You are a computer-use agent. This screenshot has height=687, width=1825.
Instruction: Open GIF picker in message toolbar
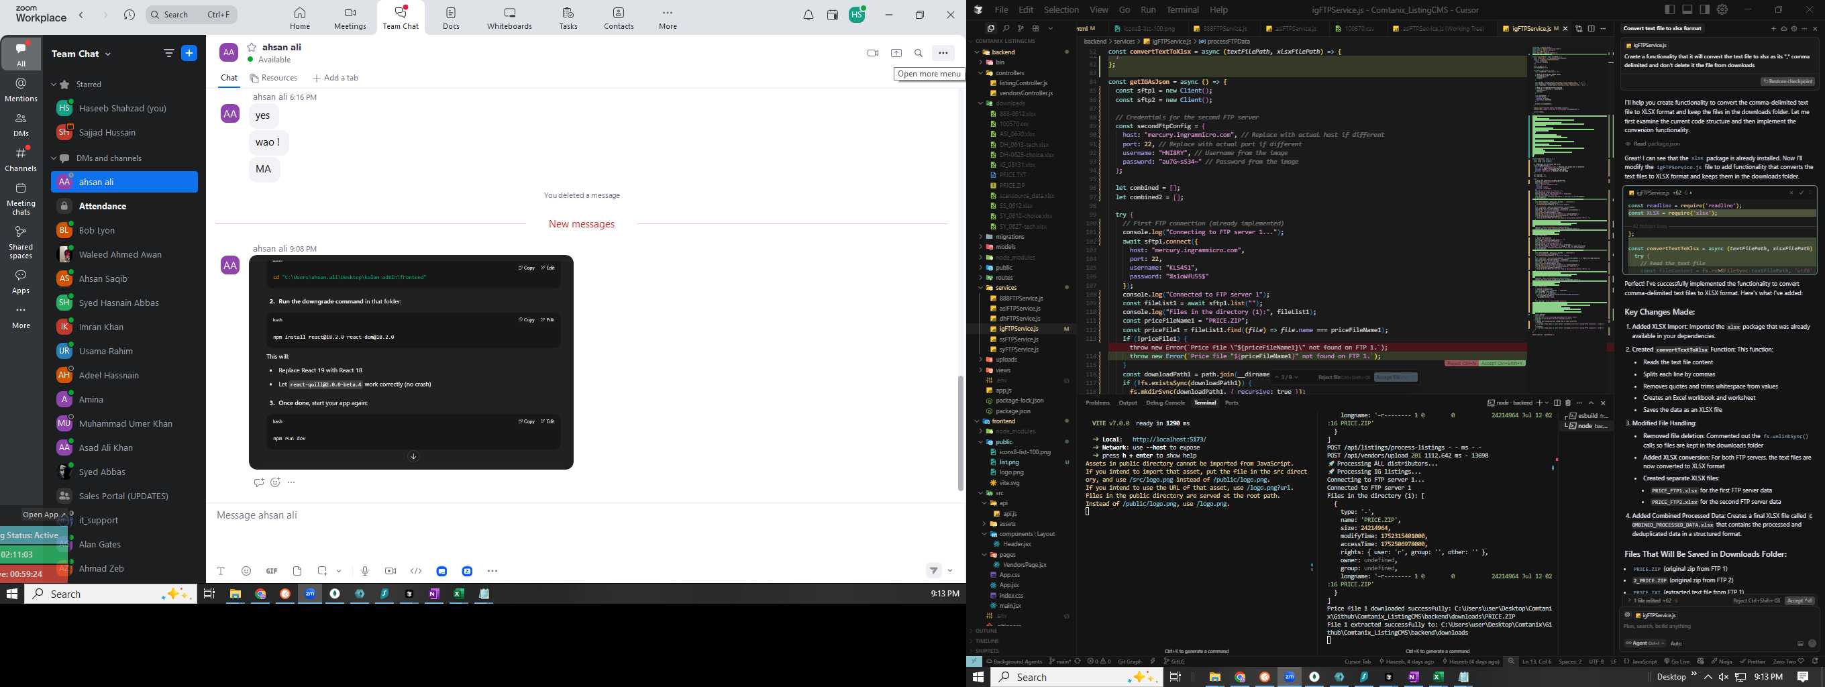click(x=271, y=571)
